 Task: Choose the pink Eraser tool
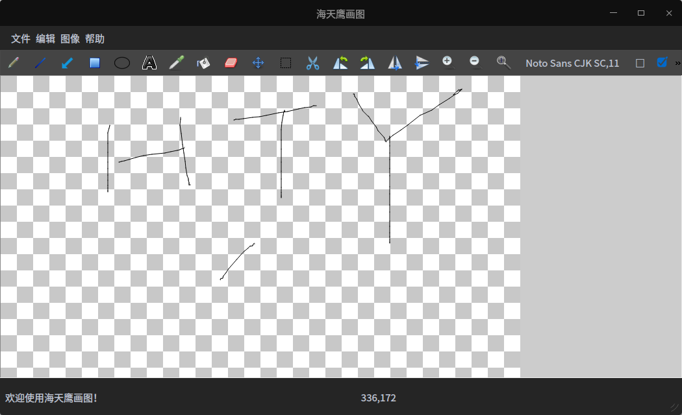231,63
